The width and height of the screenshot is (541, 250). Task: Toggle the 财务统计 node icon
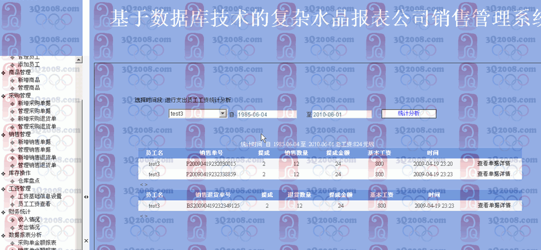4,212
